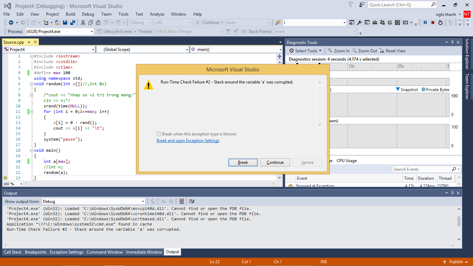Open the Team Explorer side tab

[467, 87]
